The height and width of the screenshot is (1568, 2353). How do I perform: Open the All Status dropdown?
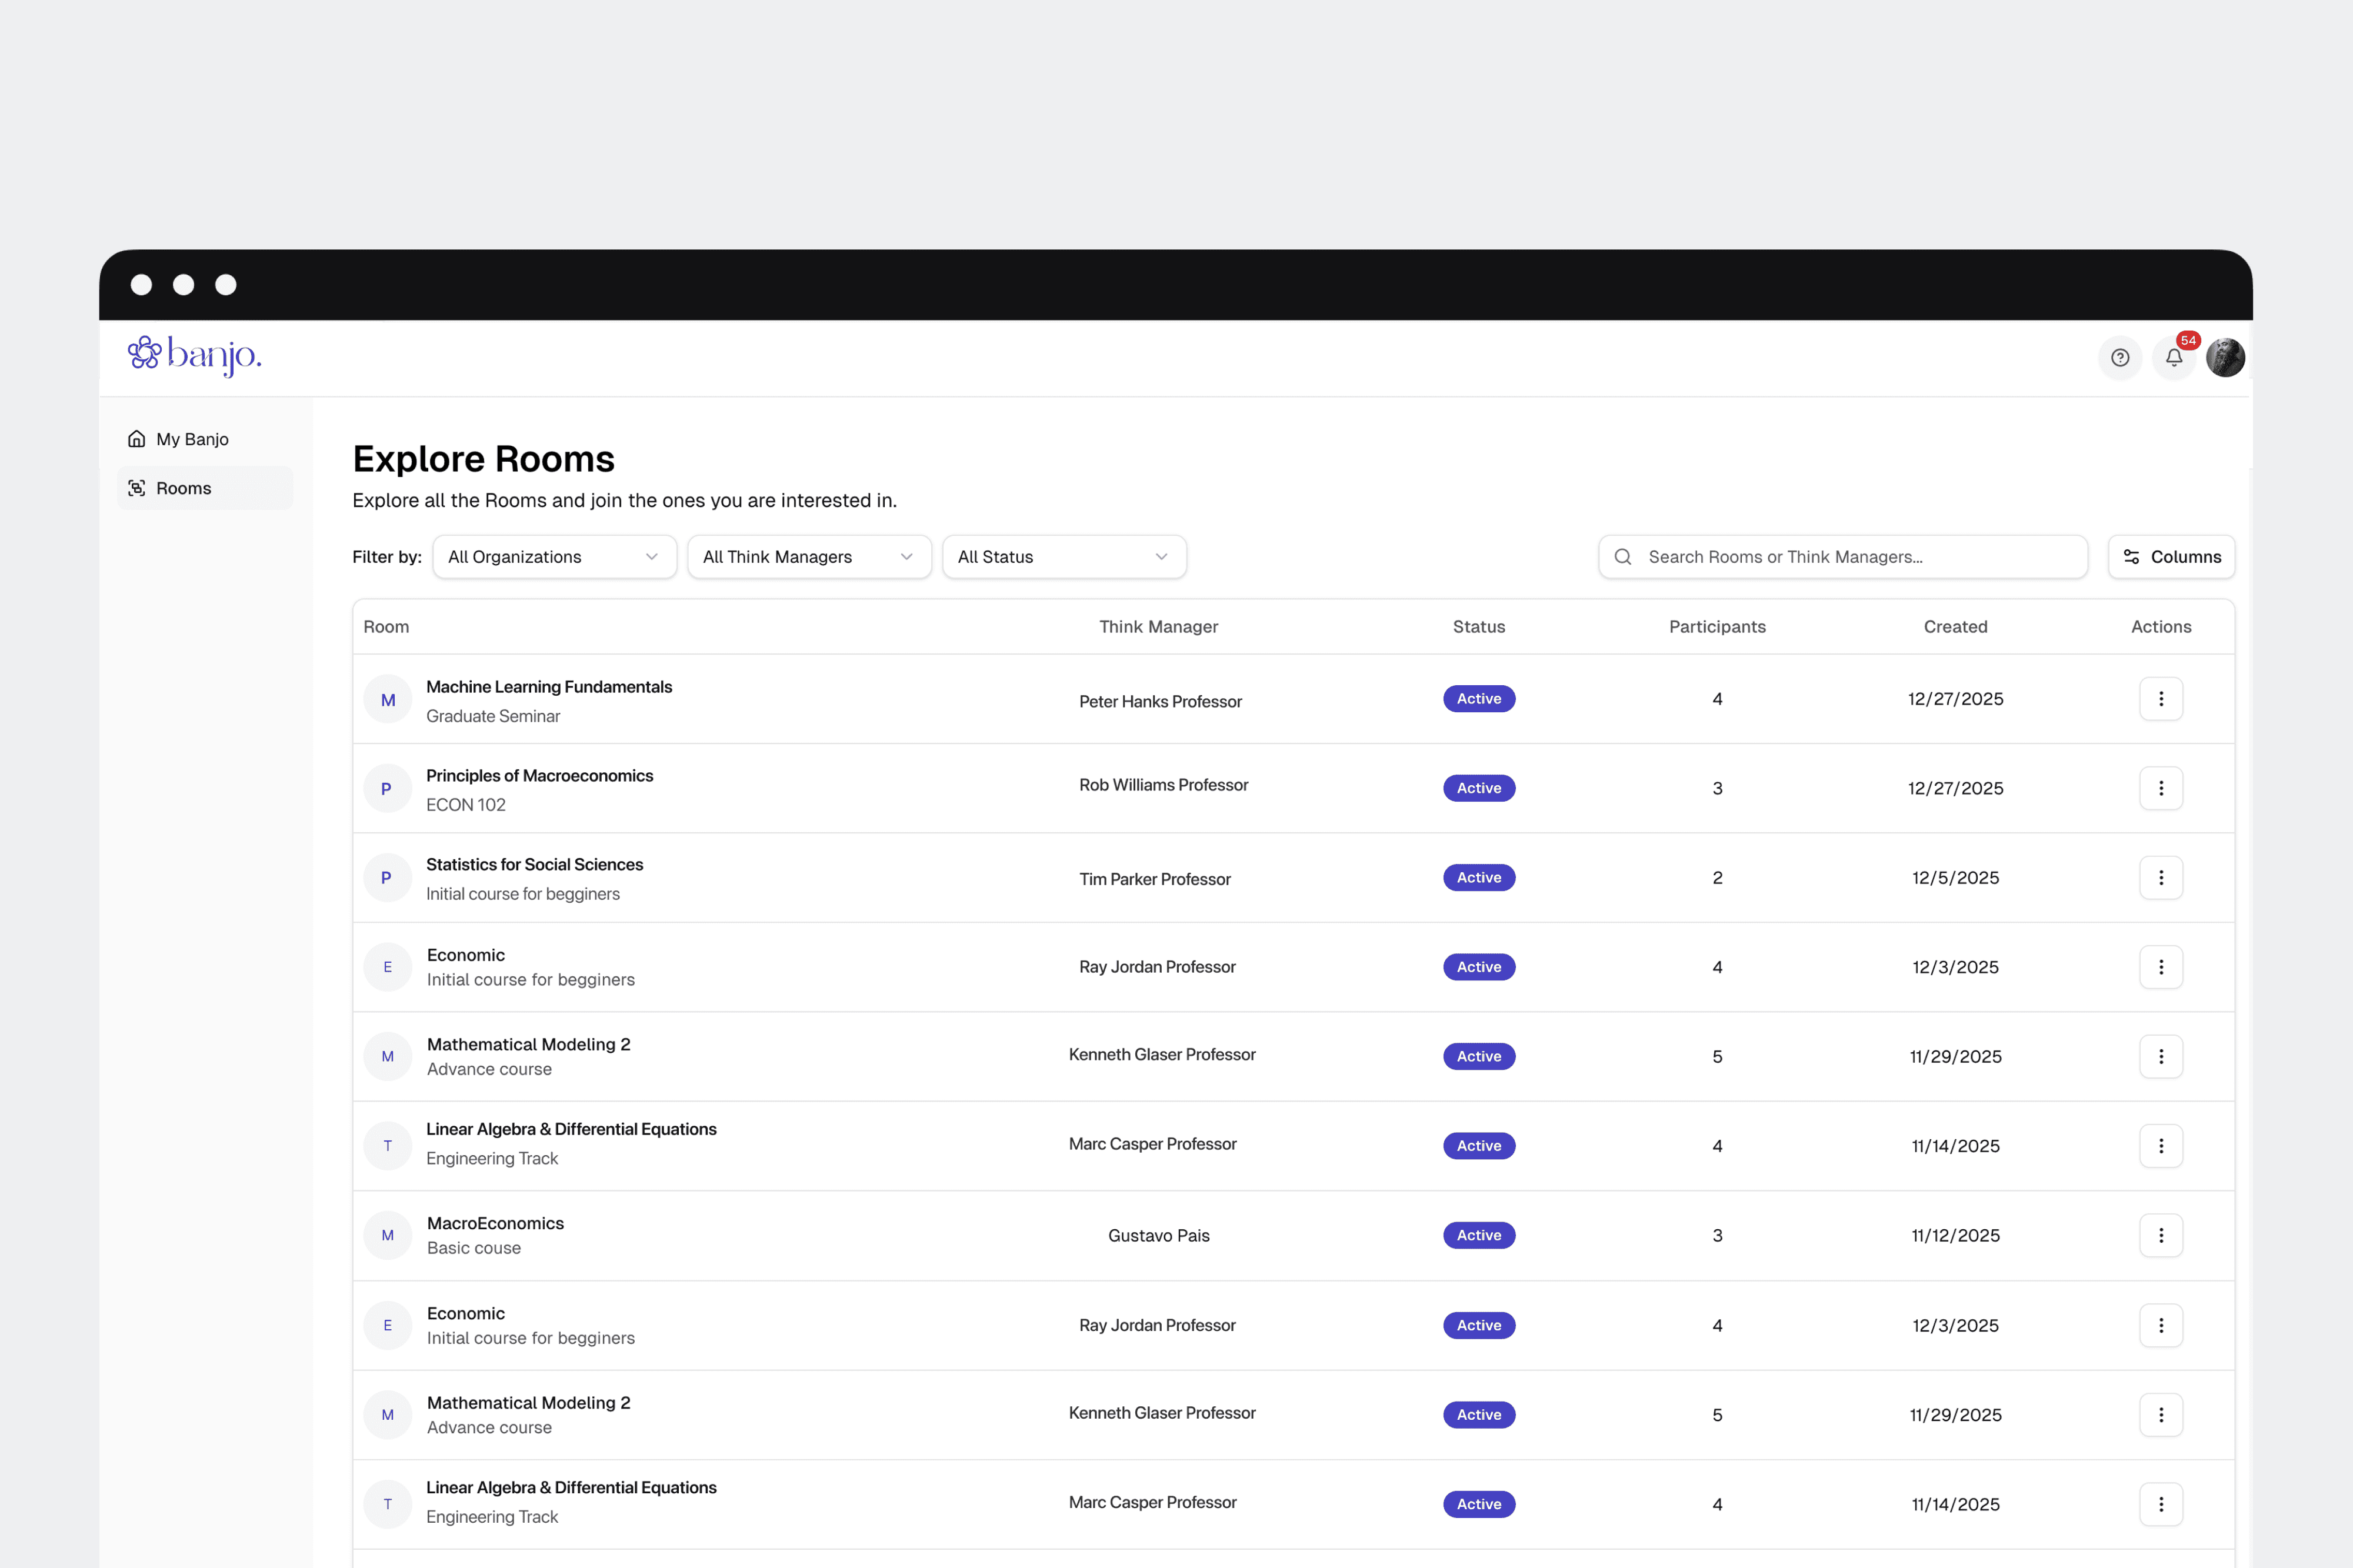point(1064,557)
